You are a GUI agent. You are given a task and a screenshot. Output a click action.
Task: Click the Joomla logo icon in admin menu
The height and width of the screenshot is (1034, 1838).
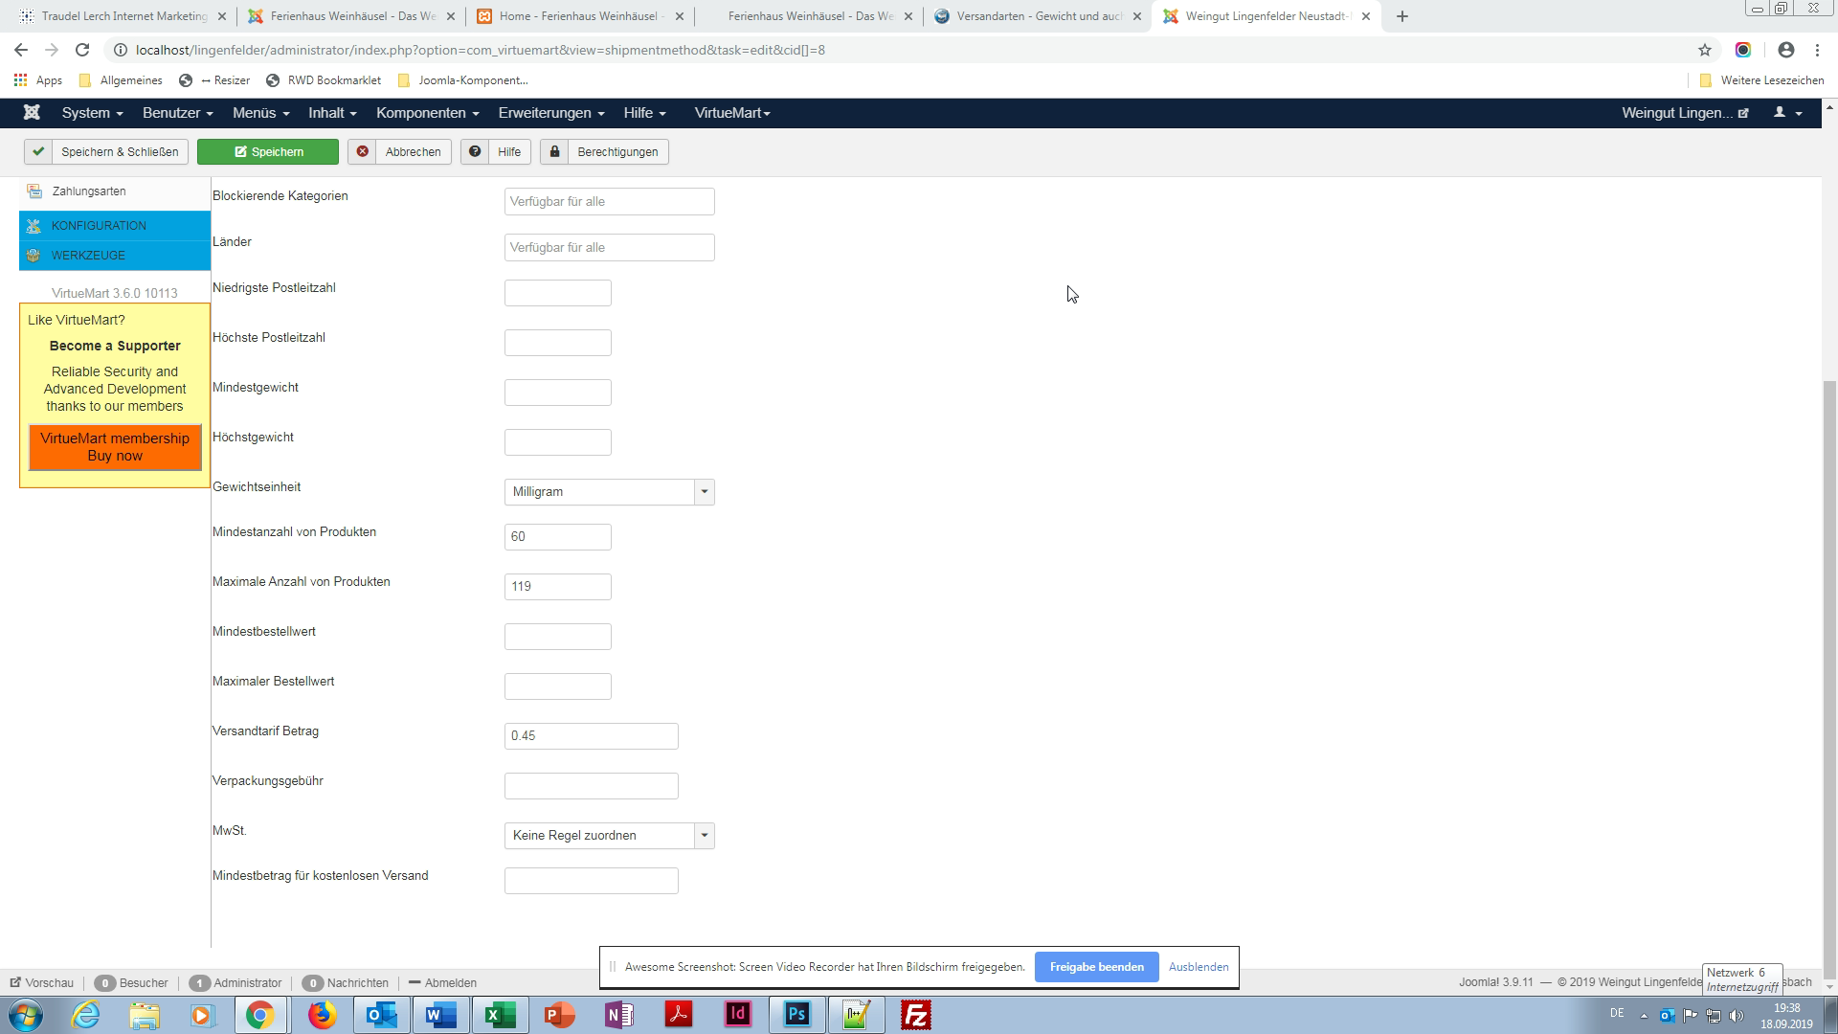pyautogui.click(x=32, y=113)
